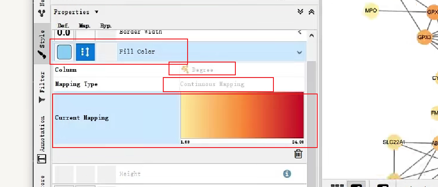Viewport: 438px width, 187px height.
Task: Expand the Border Width property row
Action: [300, 32]
